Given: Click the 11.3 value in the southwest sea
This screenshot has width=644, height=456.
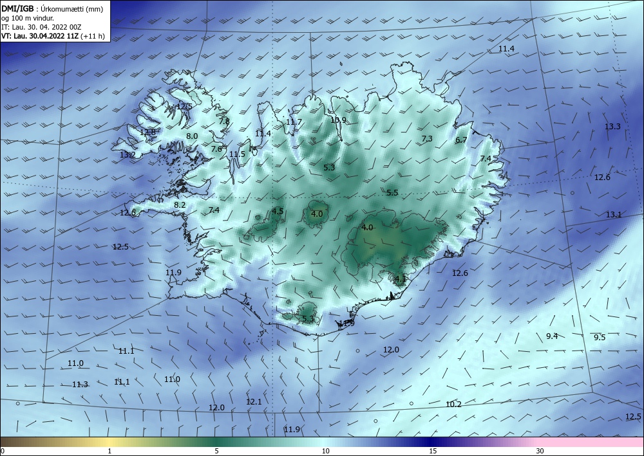Looking at the screenshot, I should pyautogui.click(x=80, y=384).
